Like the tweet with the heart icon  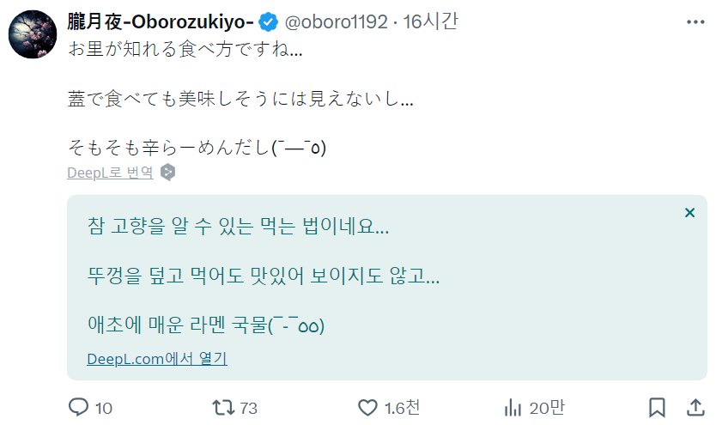[367, 407]
